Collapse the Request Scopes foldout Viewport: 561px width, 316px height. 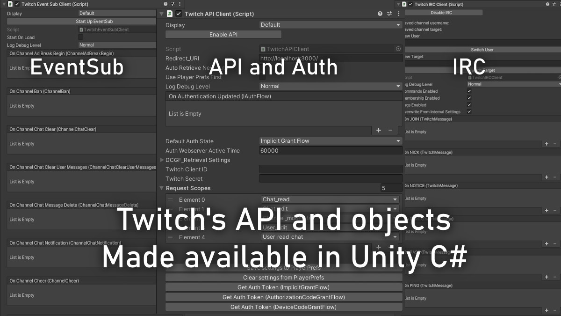coord(162,188)
